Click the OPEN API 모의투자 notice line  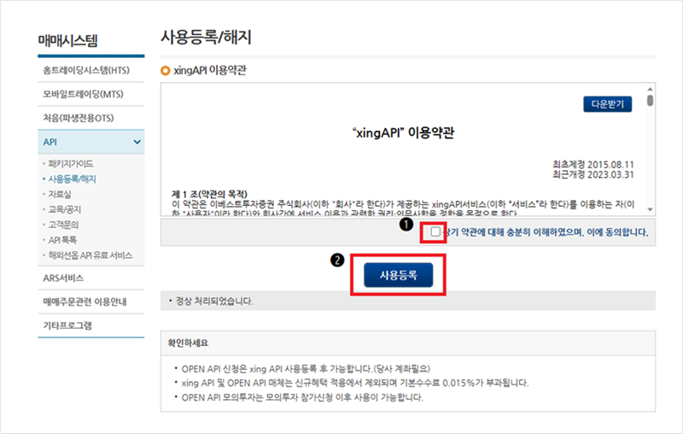click(x=302, y=397)
